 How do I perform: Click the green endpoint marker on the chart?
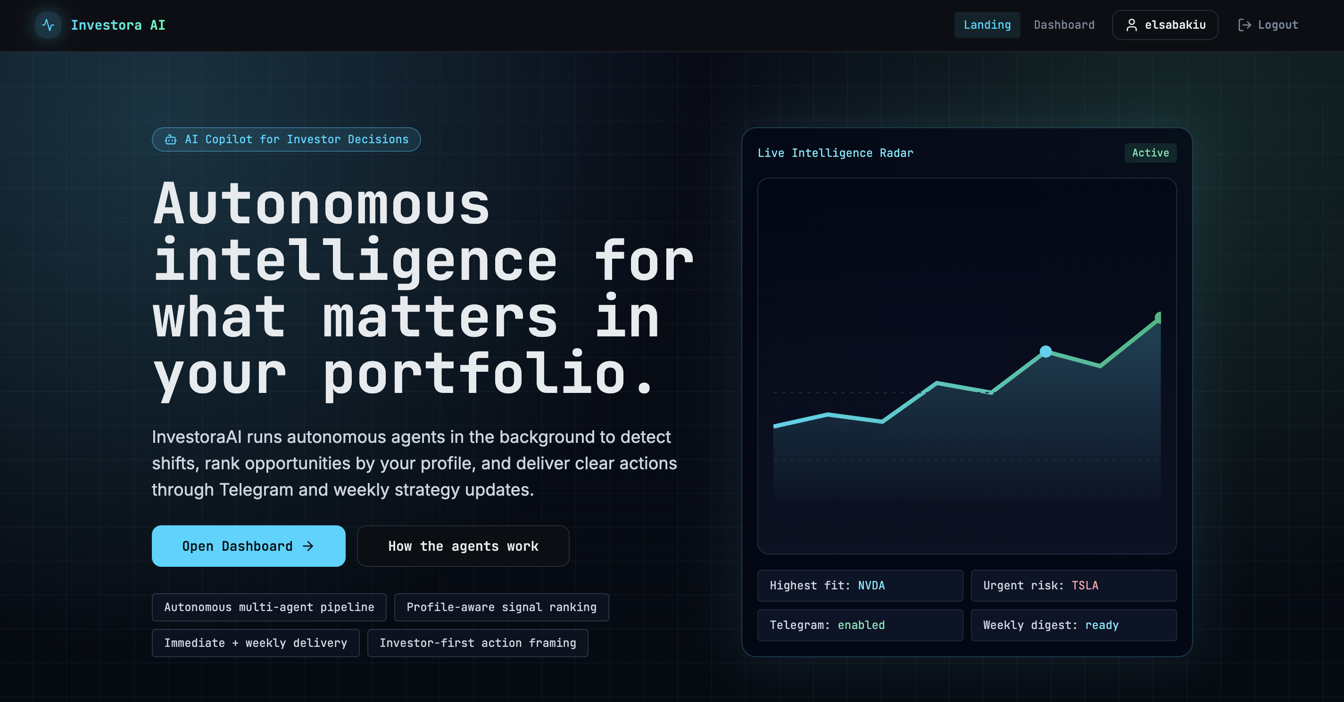(1158, 318)
